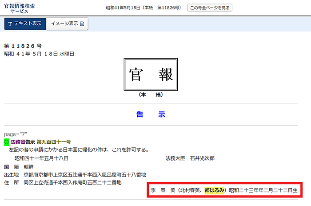The image size is (311, 206).
Task: Click 第九百四十一号 notice number
Action: [54, 142]
